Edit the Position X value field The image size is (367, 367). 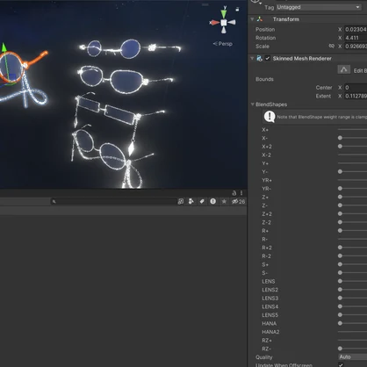[356, 29]
